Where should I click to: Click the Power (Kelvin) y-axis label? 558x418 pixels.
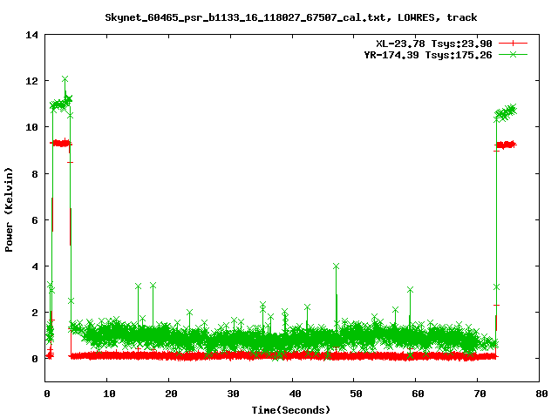[9, 210]
